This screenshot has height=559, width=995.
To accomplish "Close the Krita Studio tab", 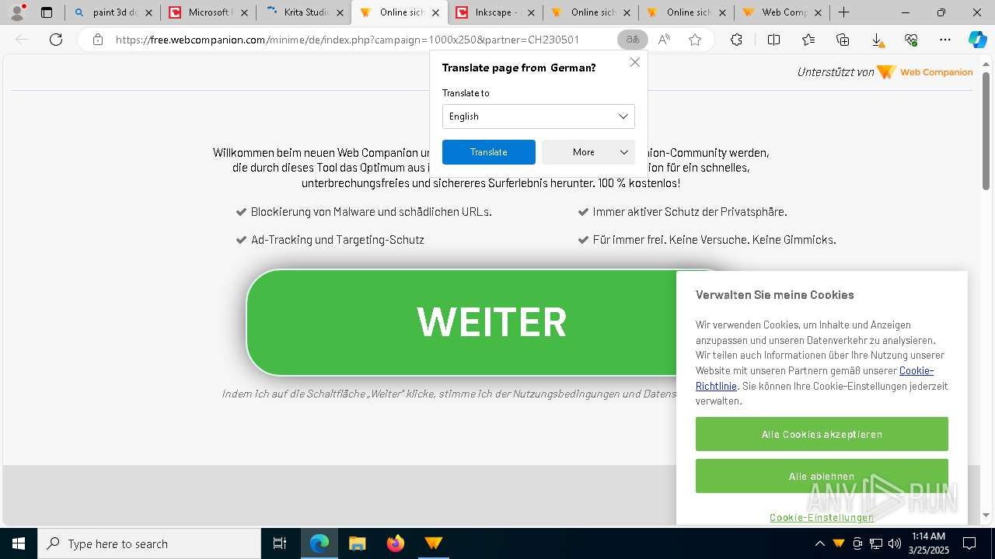I will [x=340, y=12].
